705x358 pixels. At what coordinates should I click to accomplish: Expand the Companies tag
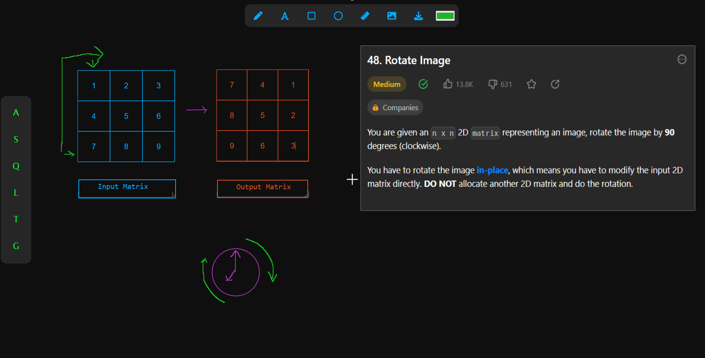[x=395, y=108]
